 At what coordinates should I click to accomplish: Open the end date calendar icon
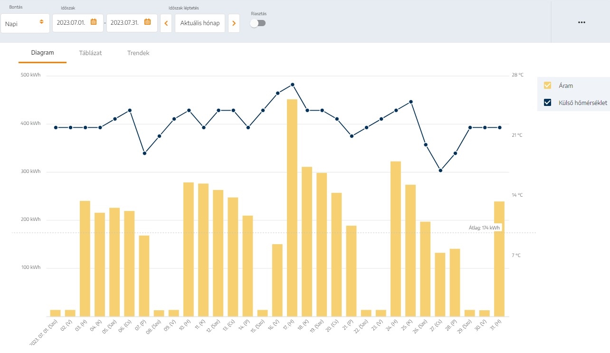tap(147, 22)
